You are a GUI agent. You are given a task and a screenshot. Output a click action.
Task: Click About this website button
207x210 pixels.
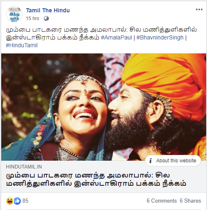point(173,161)
